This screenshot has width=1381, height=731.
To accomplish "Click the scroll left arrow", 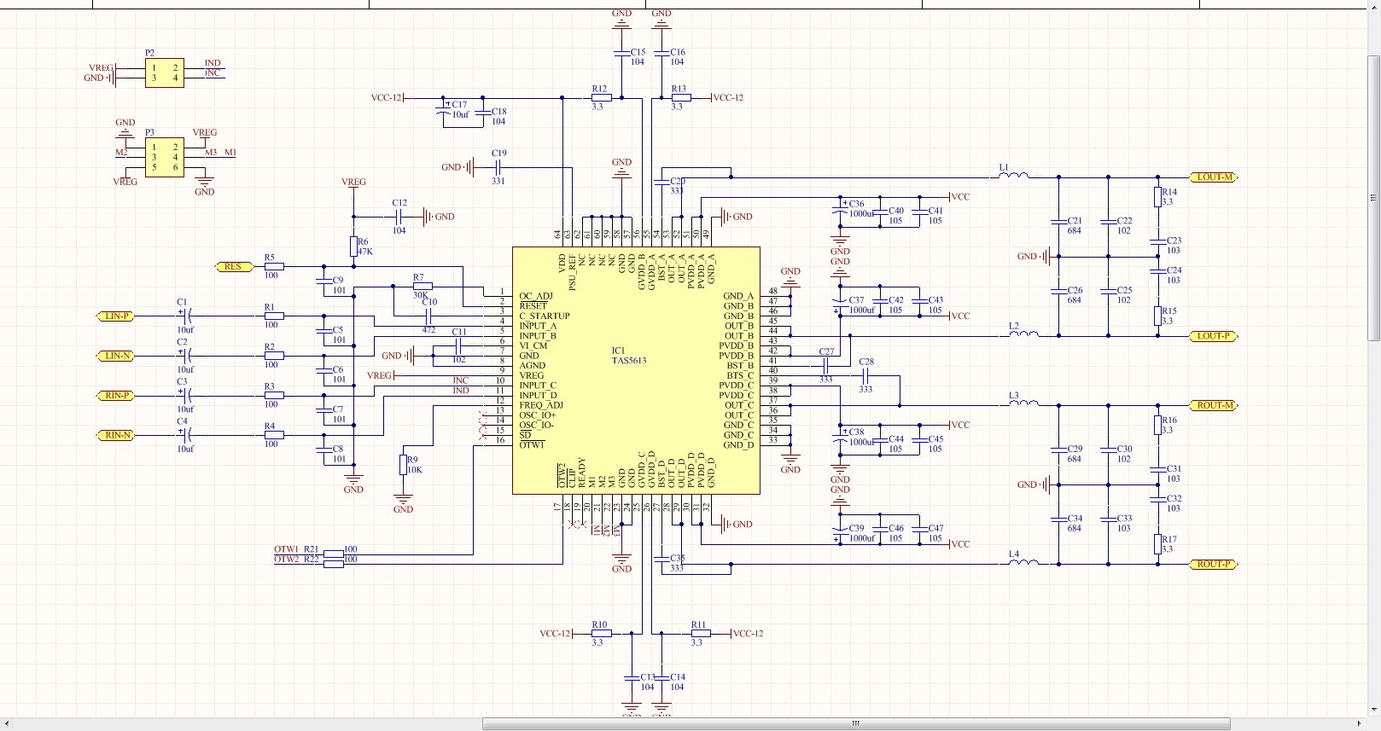I will pyautogui.click(x=6, y=724).
